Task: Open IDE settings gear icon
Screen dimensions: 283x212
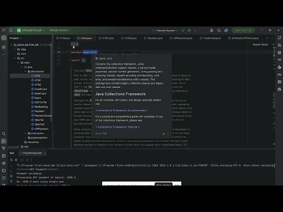Action: 226,30
